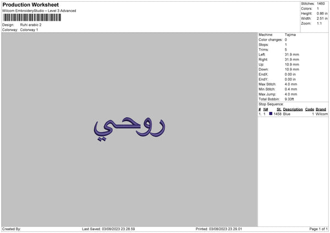This screenshot has width=330, height=233.
Task: Click the Width value 2.51 in
Action: pos(322,19)
